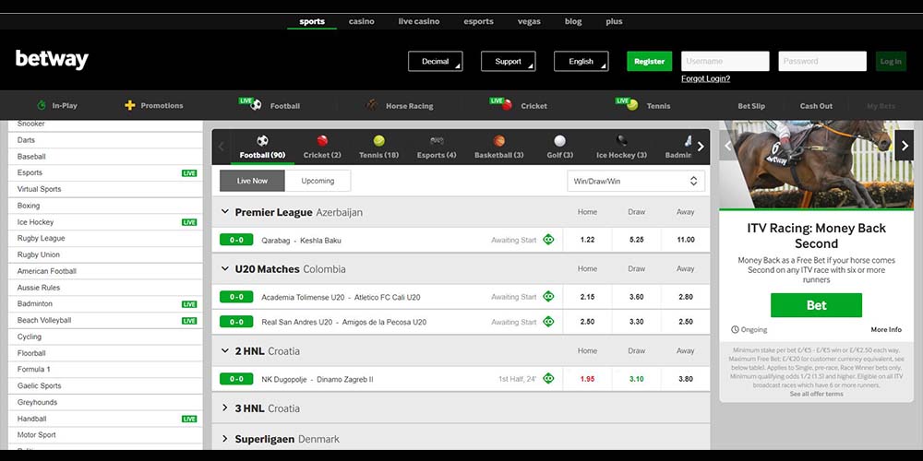Viewport: 923px width, 461px height.
Task: Switch to Live Now events view
Action: point(252,181)
